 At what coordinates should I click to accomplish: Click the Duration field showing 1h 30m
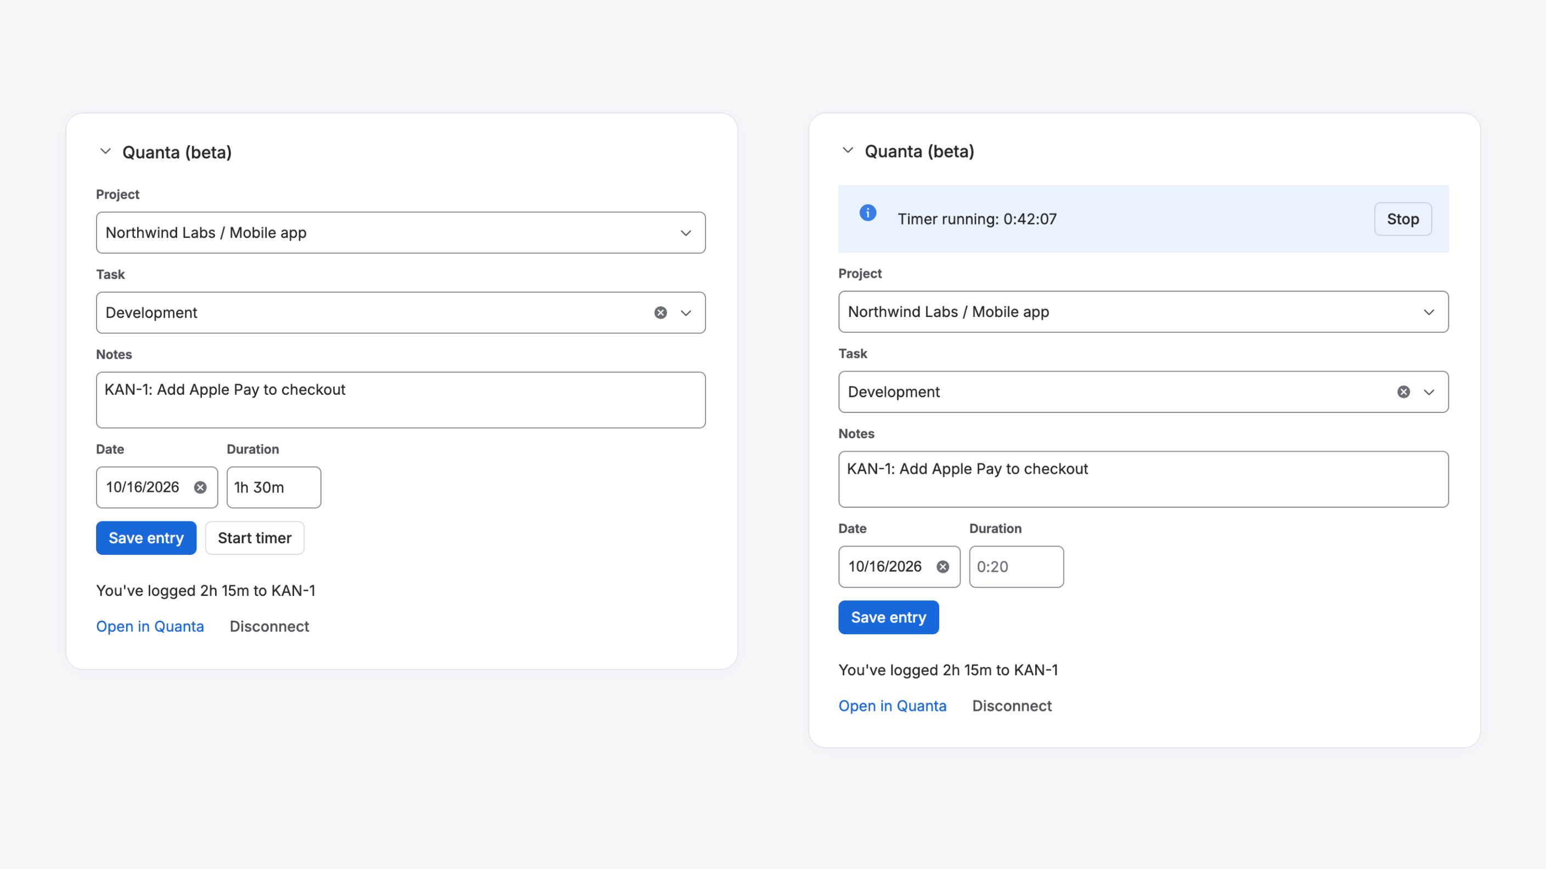274,487
